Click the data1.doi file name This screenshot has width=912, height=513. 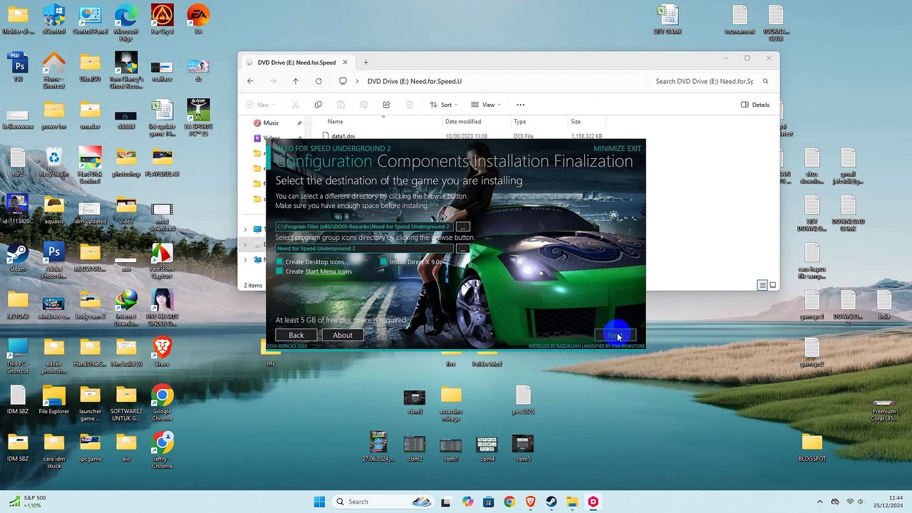343,136
